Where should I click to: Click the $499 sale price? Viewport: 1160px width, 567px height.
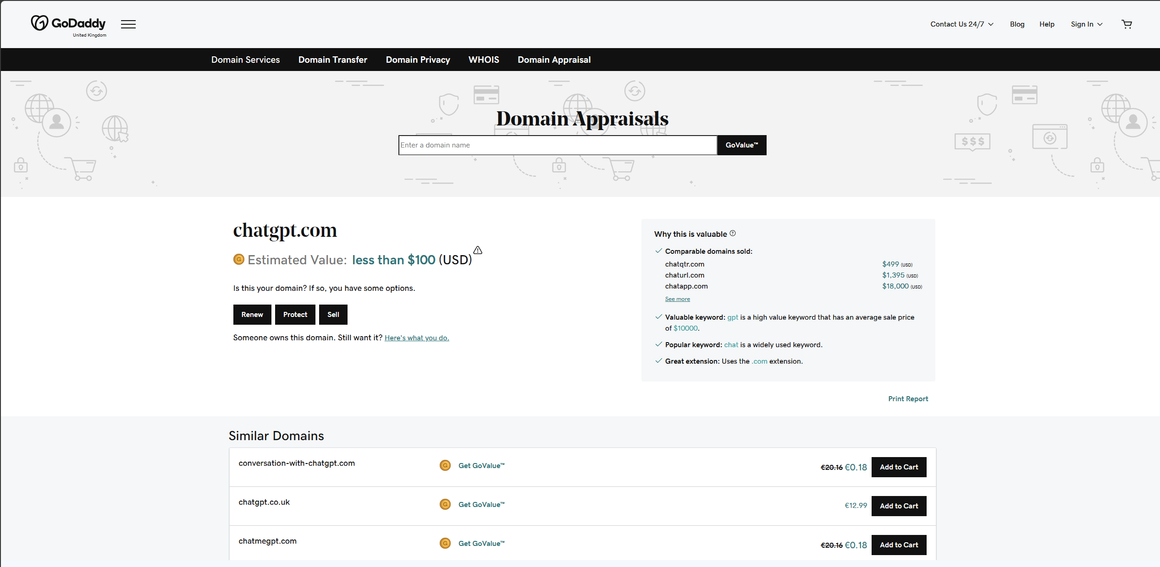890,264
